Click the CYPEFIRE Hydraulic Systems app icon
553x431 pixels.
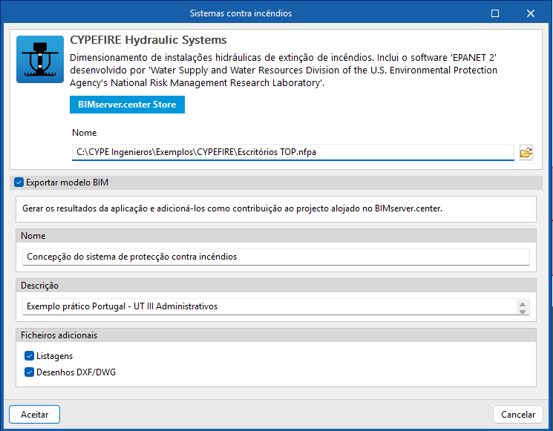[40, 59]
